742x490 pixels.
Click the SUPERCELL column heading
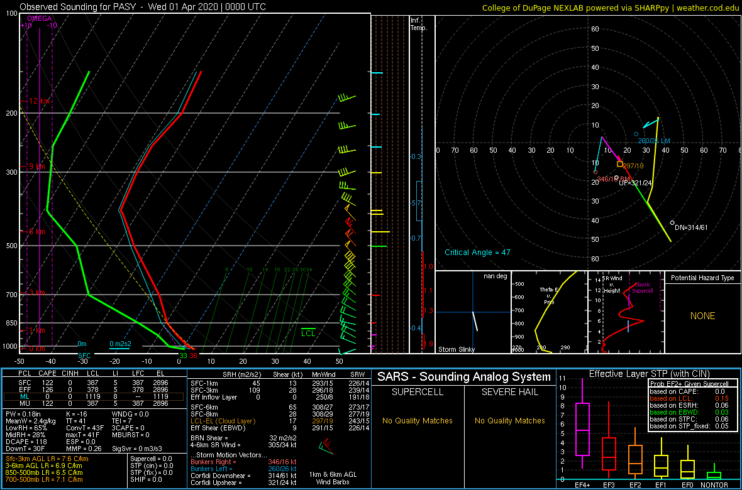418,393
